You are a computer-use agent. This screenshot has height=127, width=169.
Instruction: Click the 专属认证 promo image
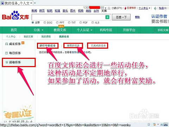pyautogui.click(x=18, y=114)
